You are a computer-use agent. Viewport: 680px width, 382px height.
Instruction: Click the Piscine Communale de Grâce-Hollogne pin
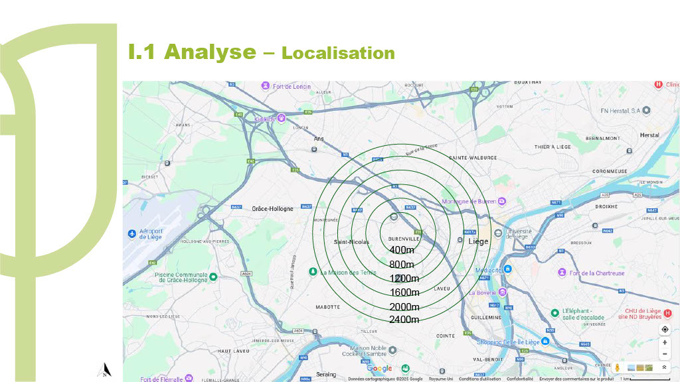(x=213, y=277)
